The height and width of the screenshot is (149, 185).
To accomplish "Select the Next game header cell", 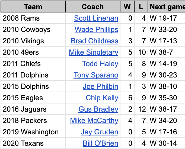I will (167, 7).
